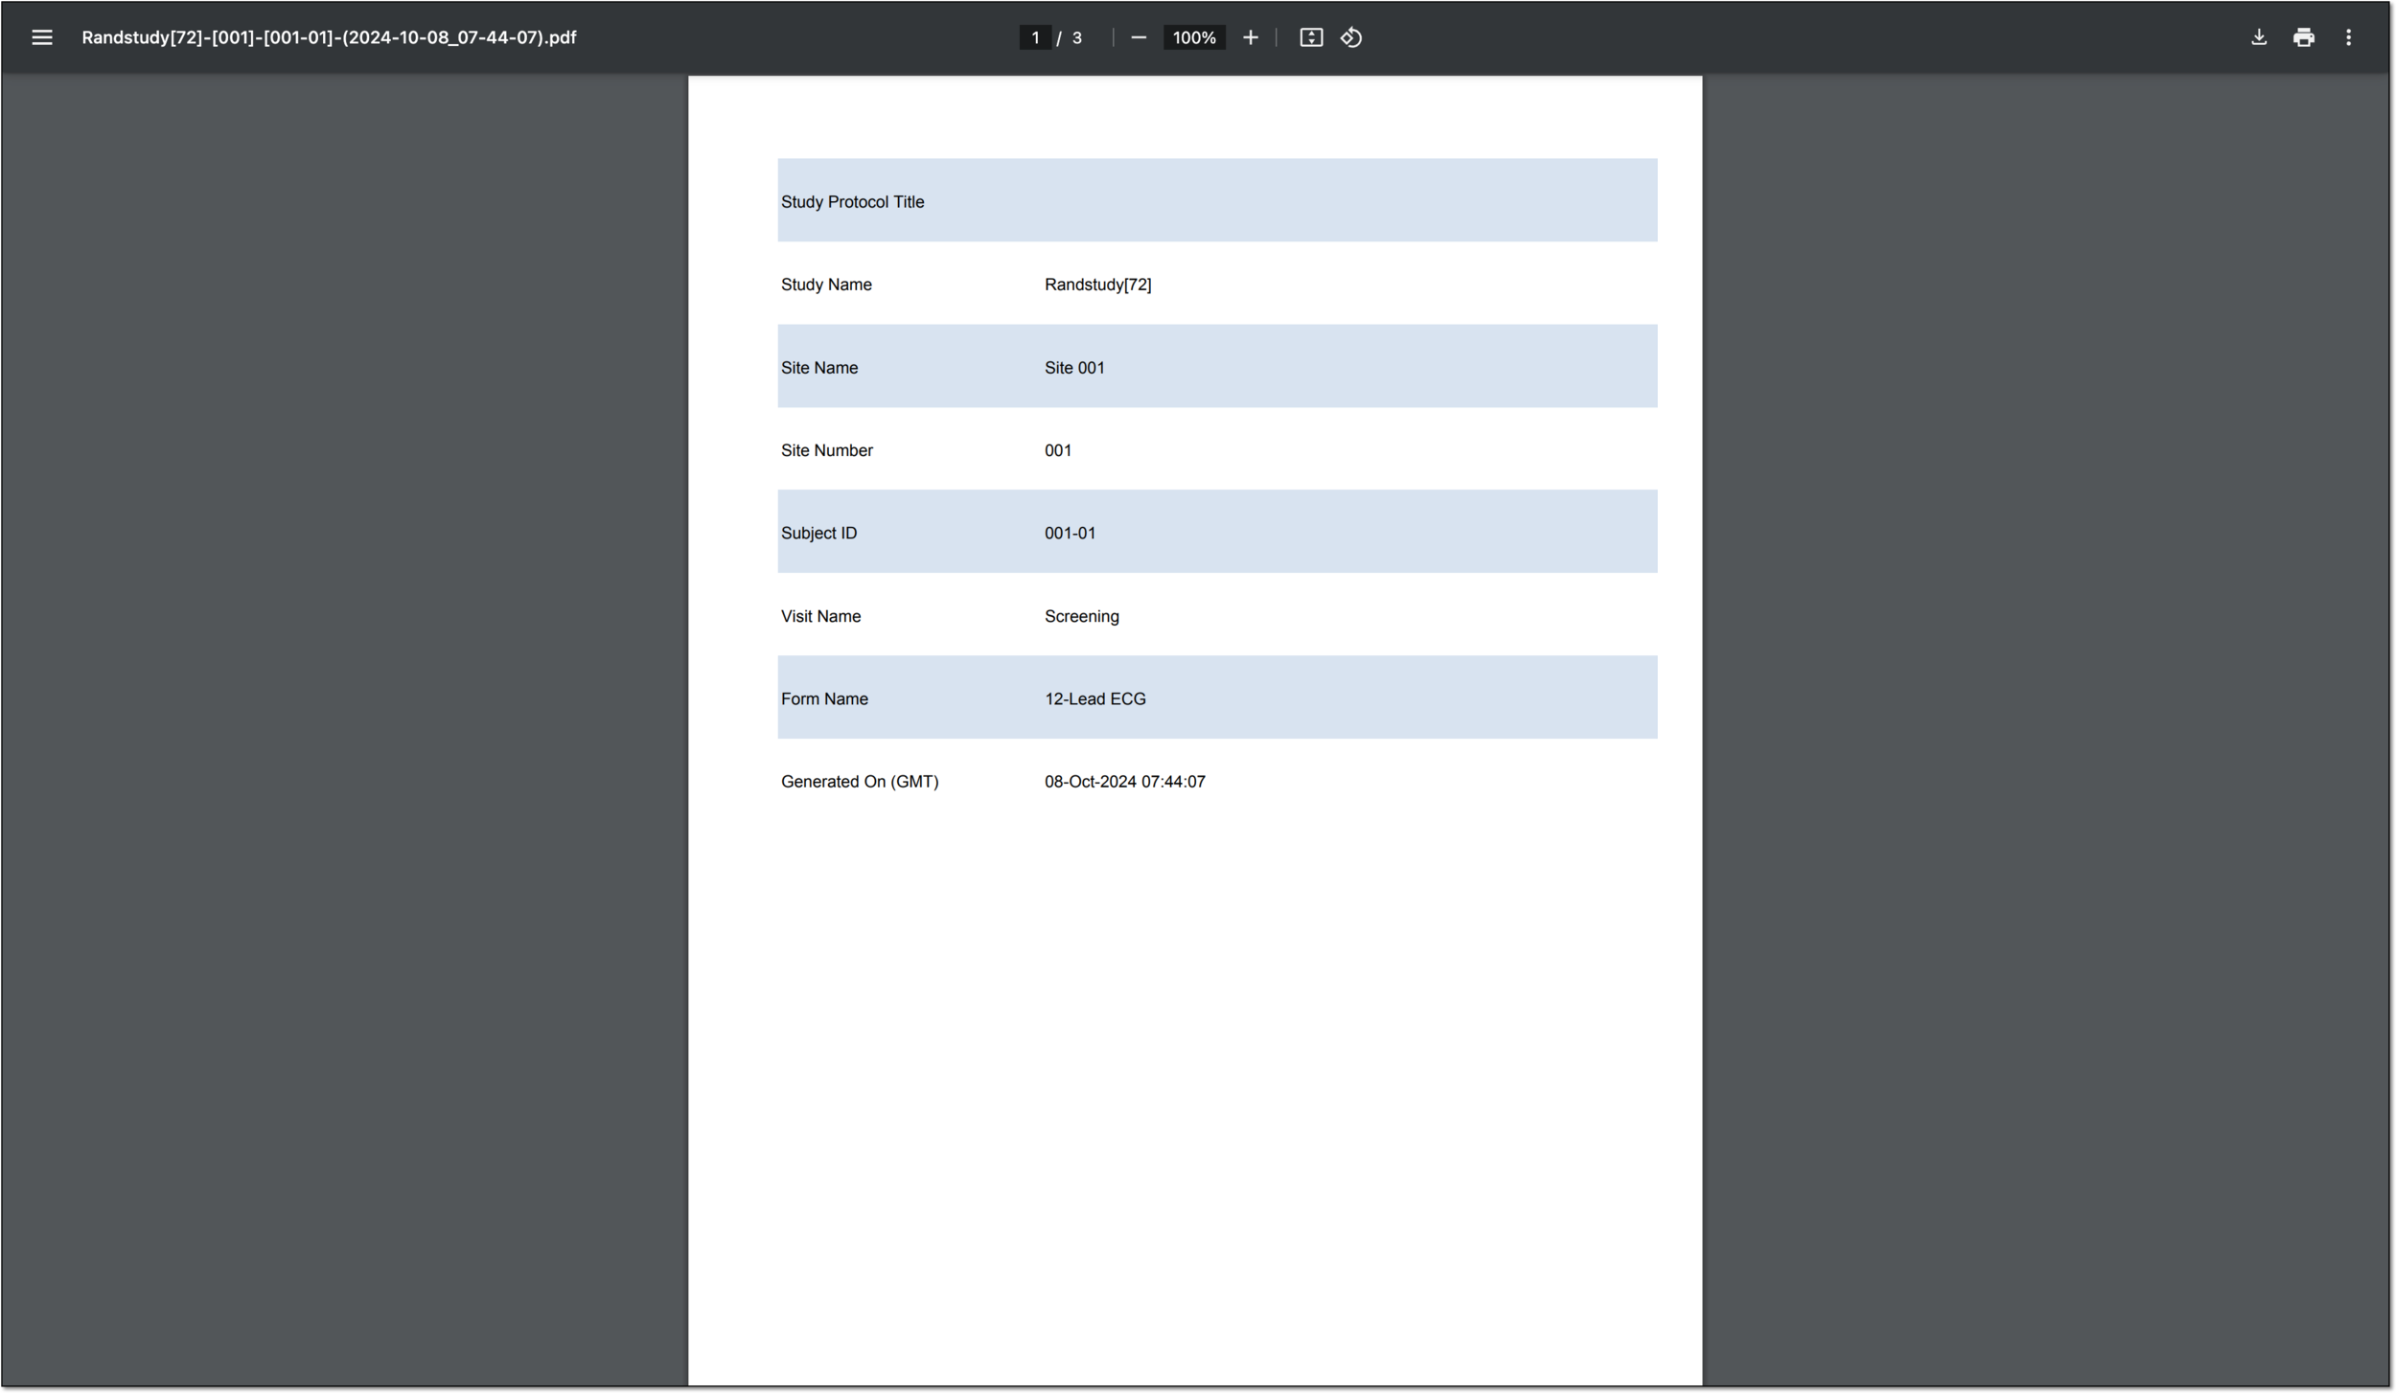Print the PDF document
The height and width of the screenshot is (1393, 2396).
2304,37
